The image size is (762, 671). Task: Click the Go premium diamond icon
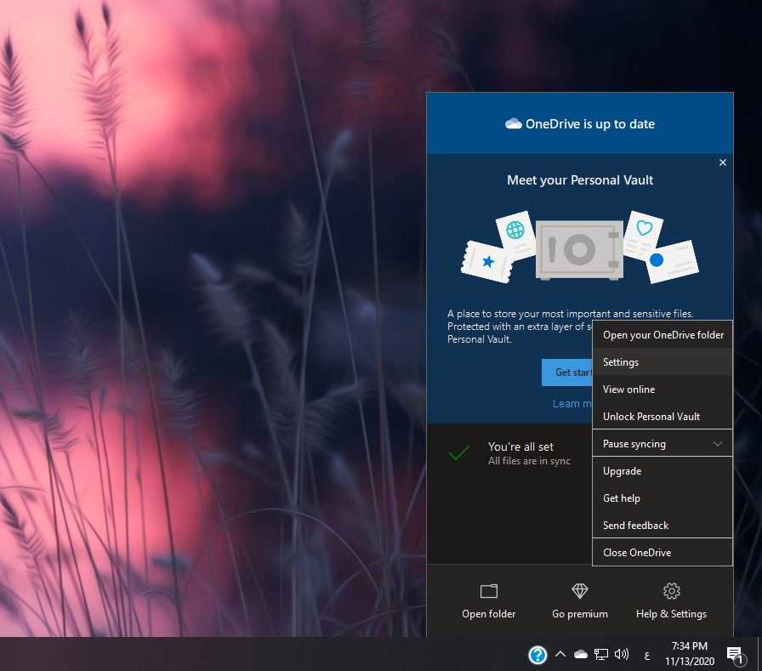(580, 591)
